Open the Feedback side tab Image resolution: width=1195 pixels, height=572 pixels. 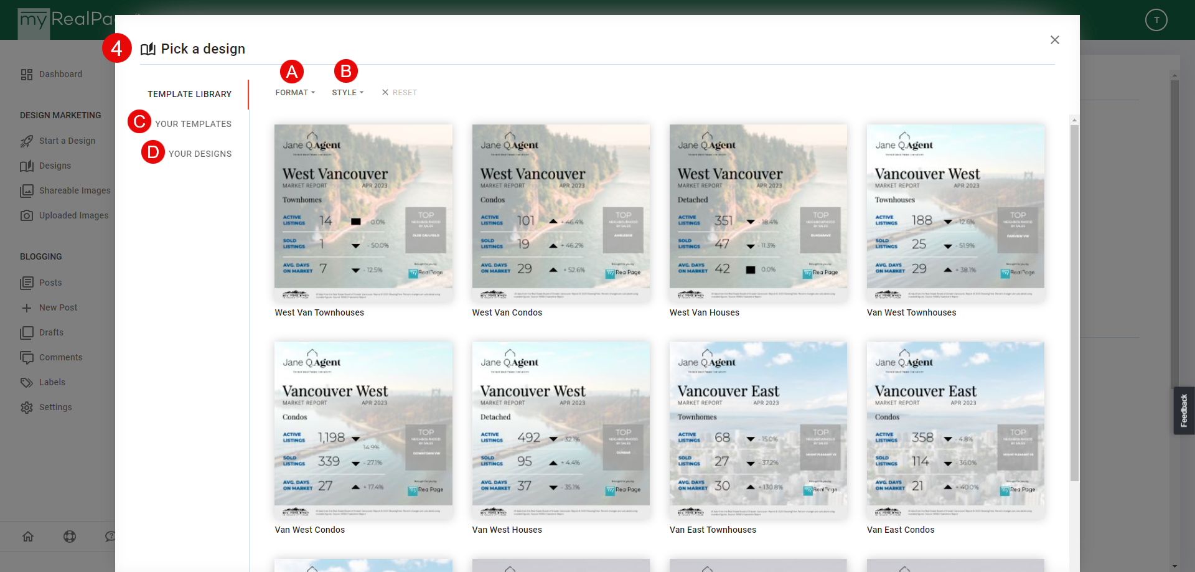click(1184, 411)
